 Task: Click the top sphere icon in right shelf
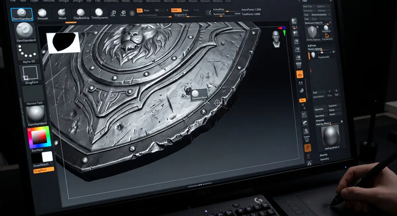point(294,21)
